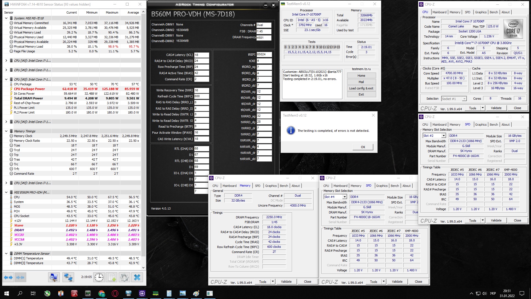
Task: Collapse the Memory Timings sensor group
Action: [x=6, y=131]
